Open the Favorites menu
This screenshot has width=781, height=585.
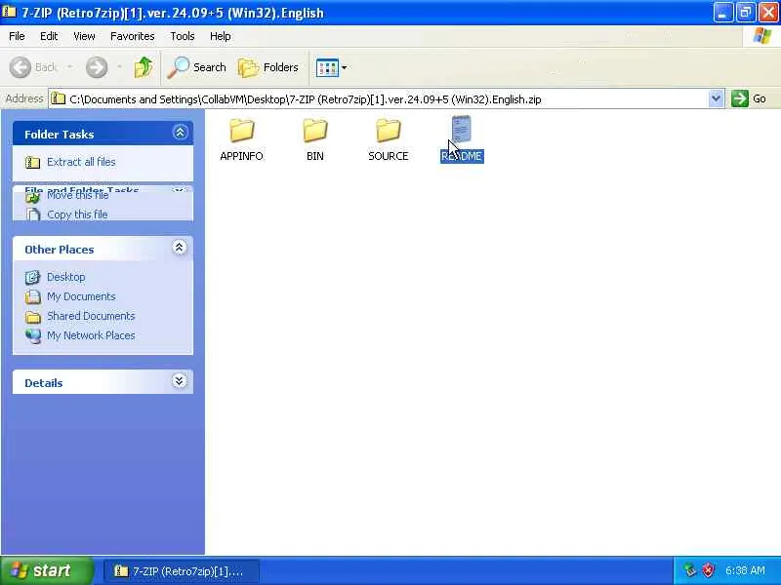[x=133, y=36]
